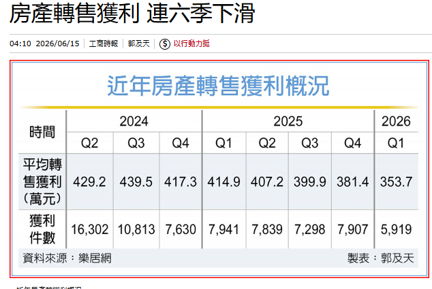Viewport: 432px width, 289px height.
Task: Open author 郭及天 in the byline
Action: click(138, 44)
